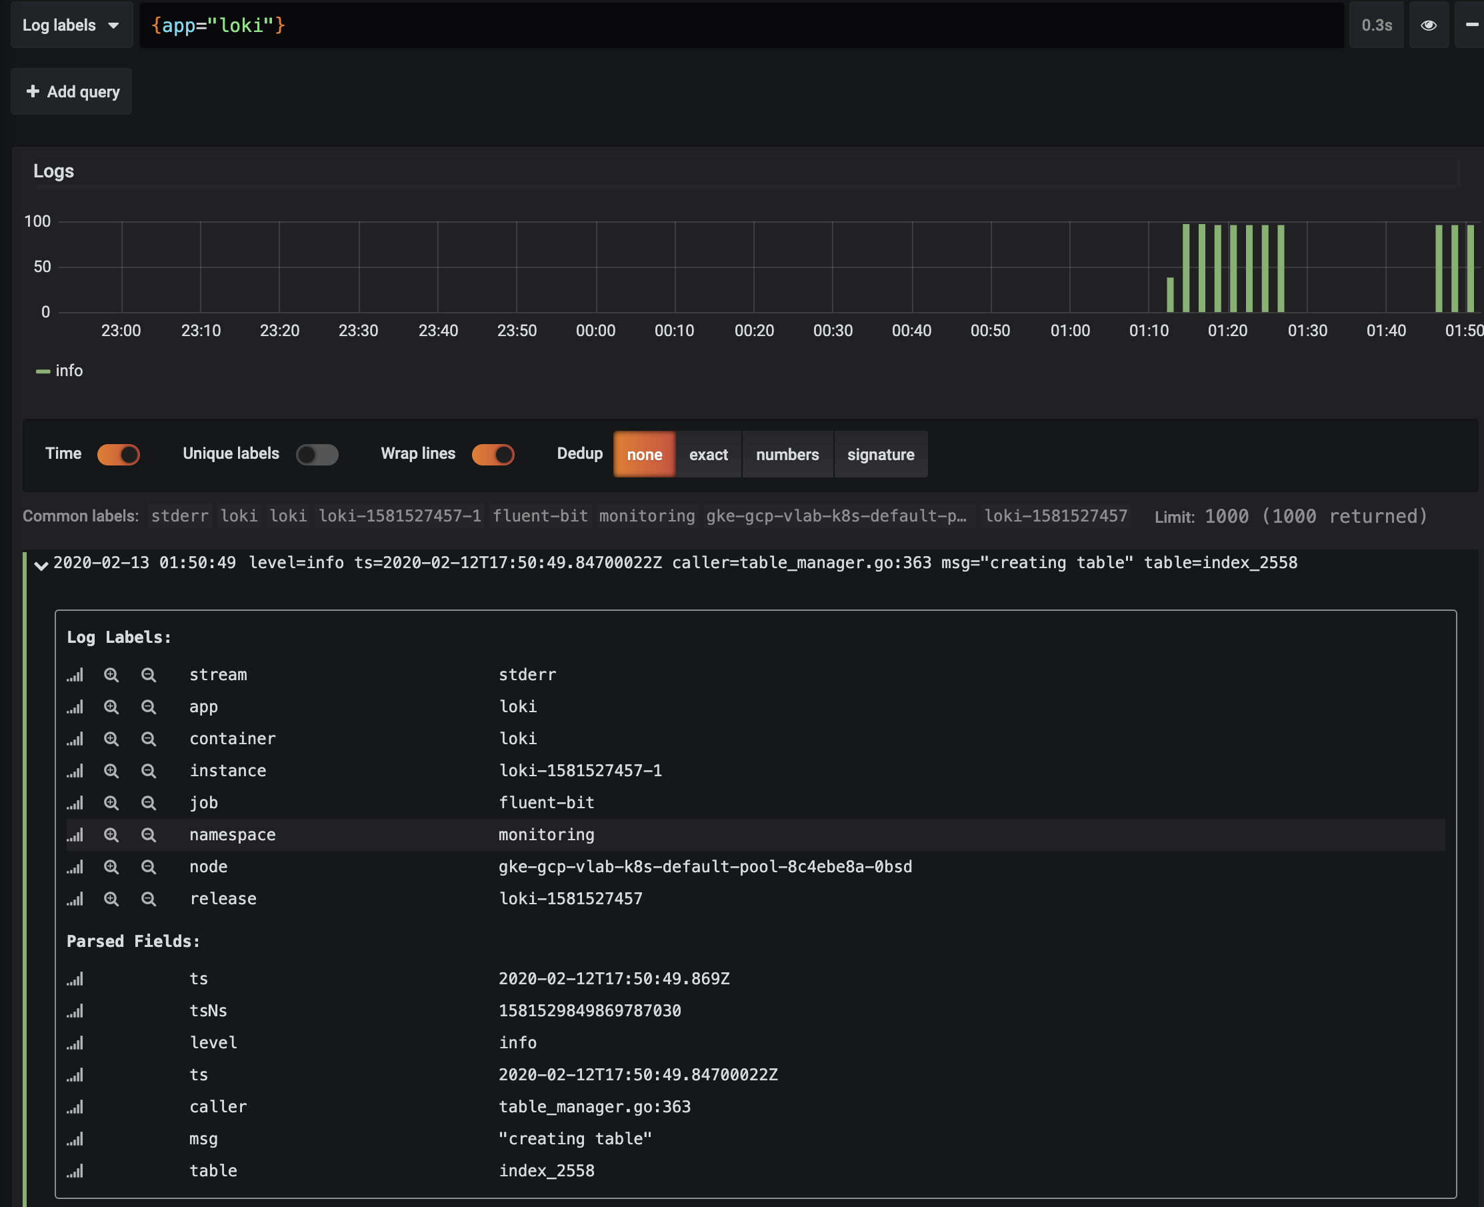Viewport: 1484px width, 1207px height.
Task: Collapse the expanded log row chevron
Action: (41, 565)
